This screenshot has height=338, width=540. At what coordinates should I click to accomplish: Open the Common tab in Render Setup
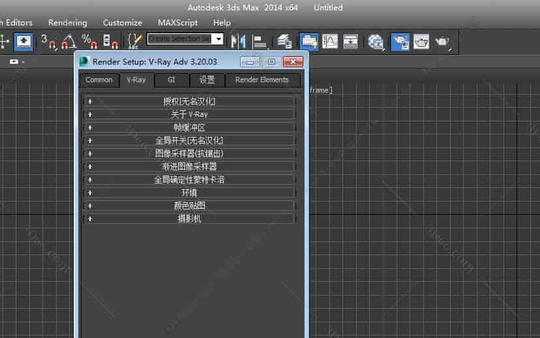[99, 80]
